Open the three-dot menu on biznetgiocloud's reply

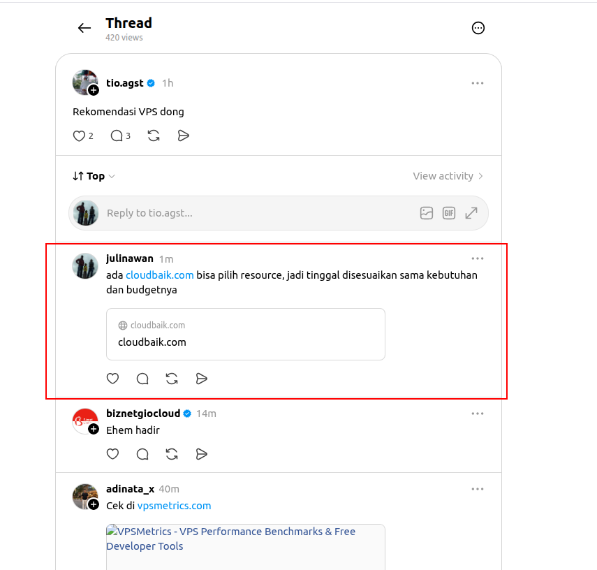478,414
